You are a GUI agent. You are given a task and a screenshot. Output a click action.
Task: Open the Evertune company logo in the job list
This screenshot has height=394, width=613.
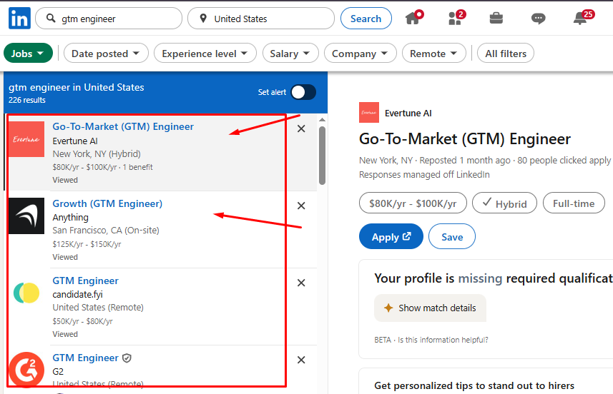(x=26, y=139)
